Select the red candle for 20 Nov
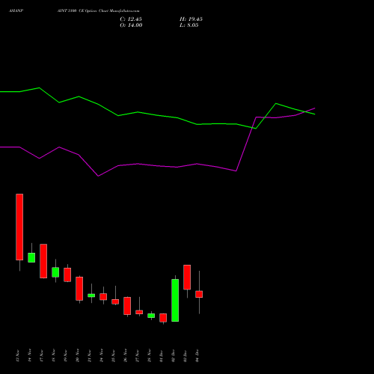Image resolution: width=374 pixels, height=374 pixels. [79, 289]
